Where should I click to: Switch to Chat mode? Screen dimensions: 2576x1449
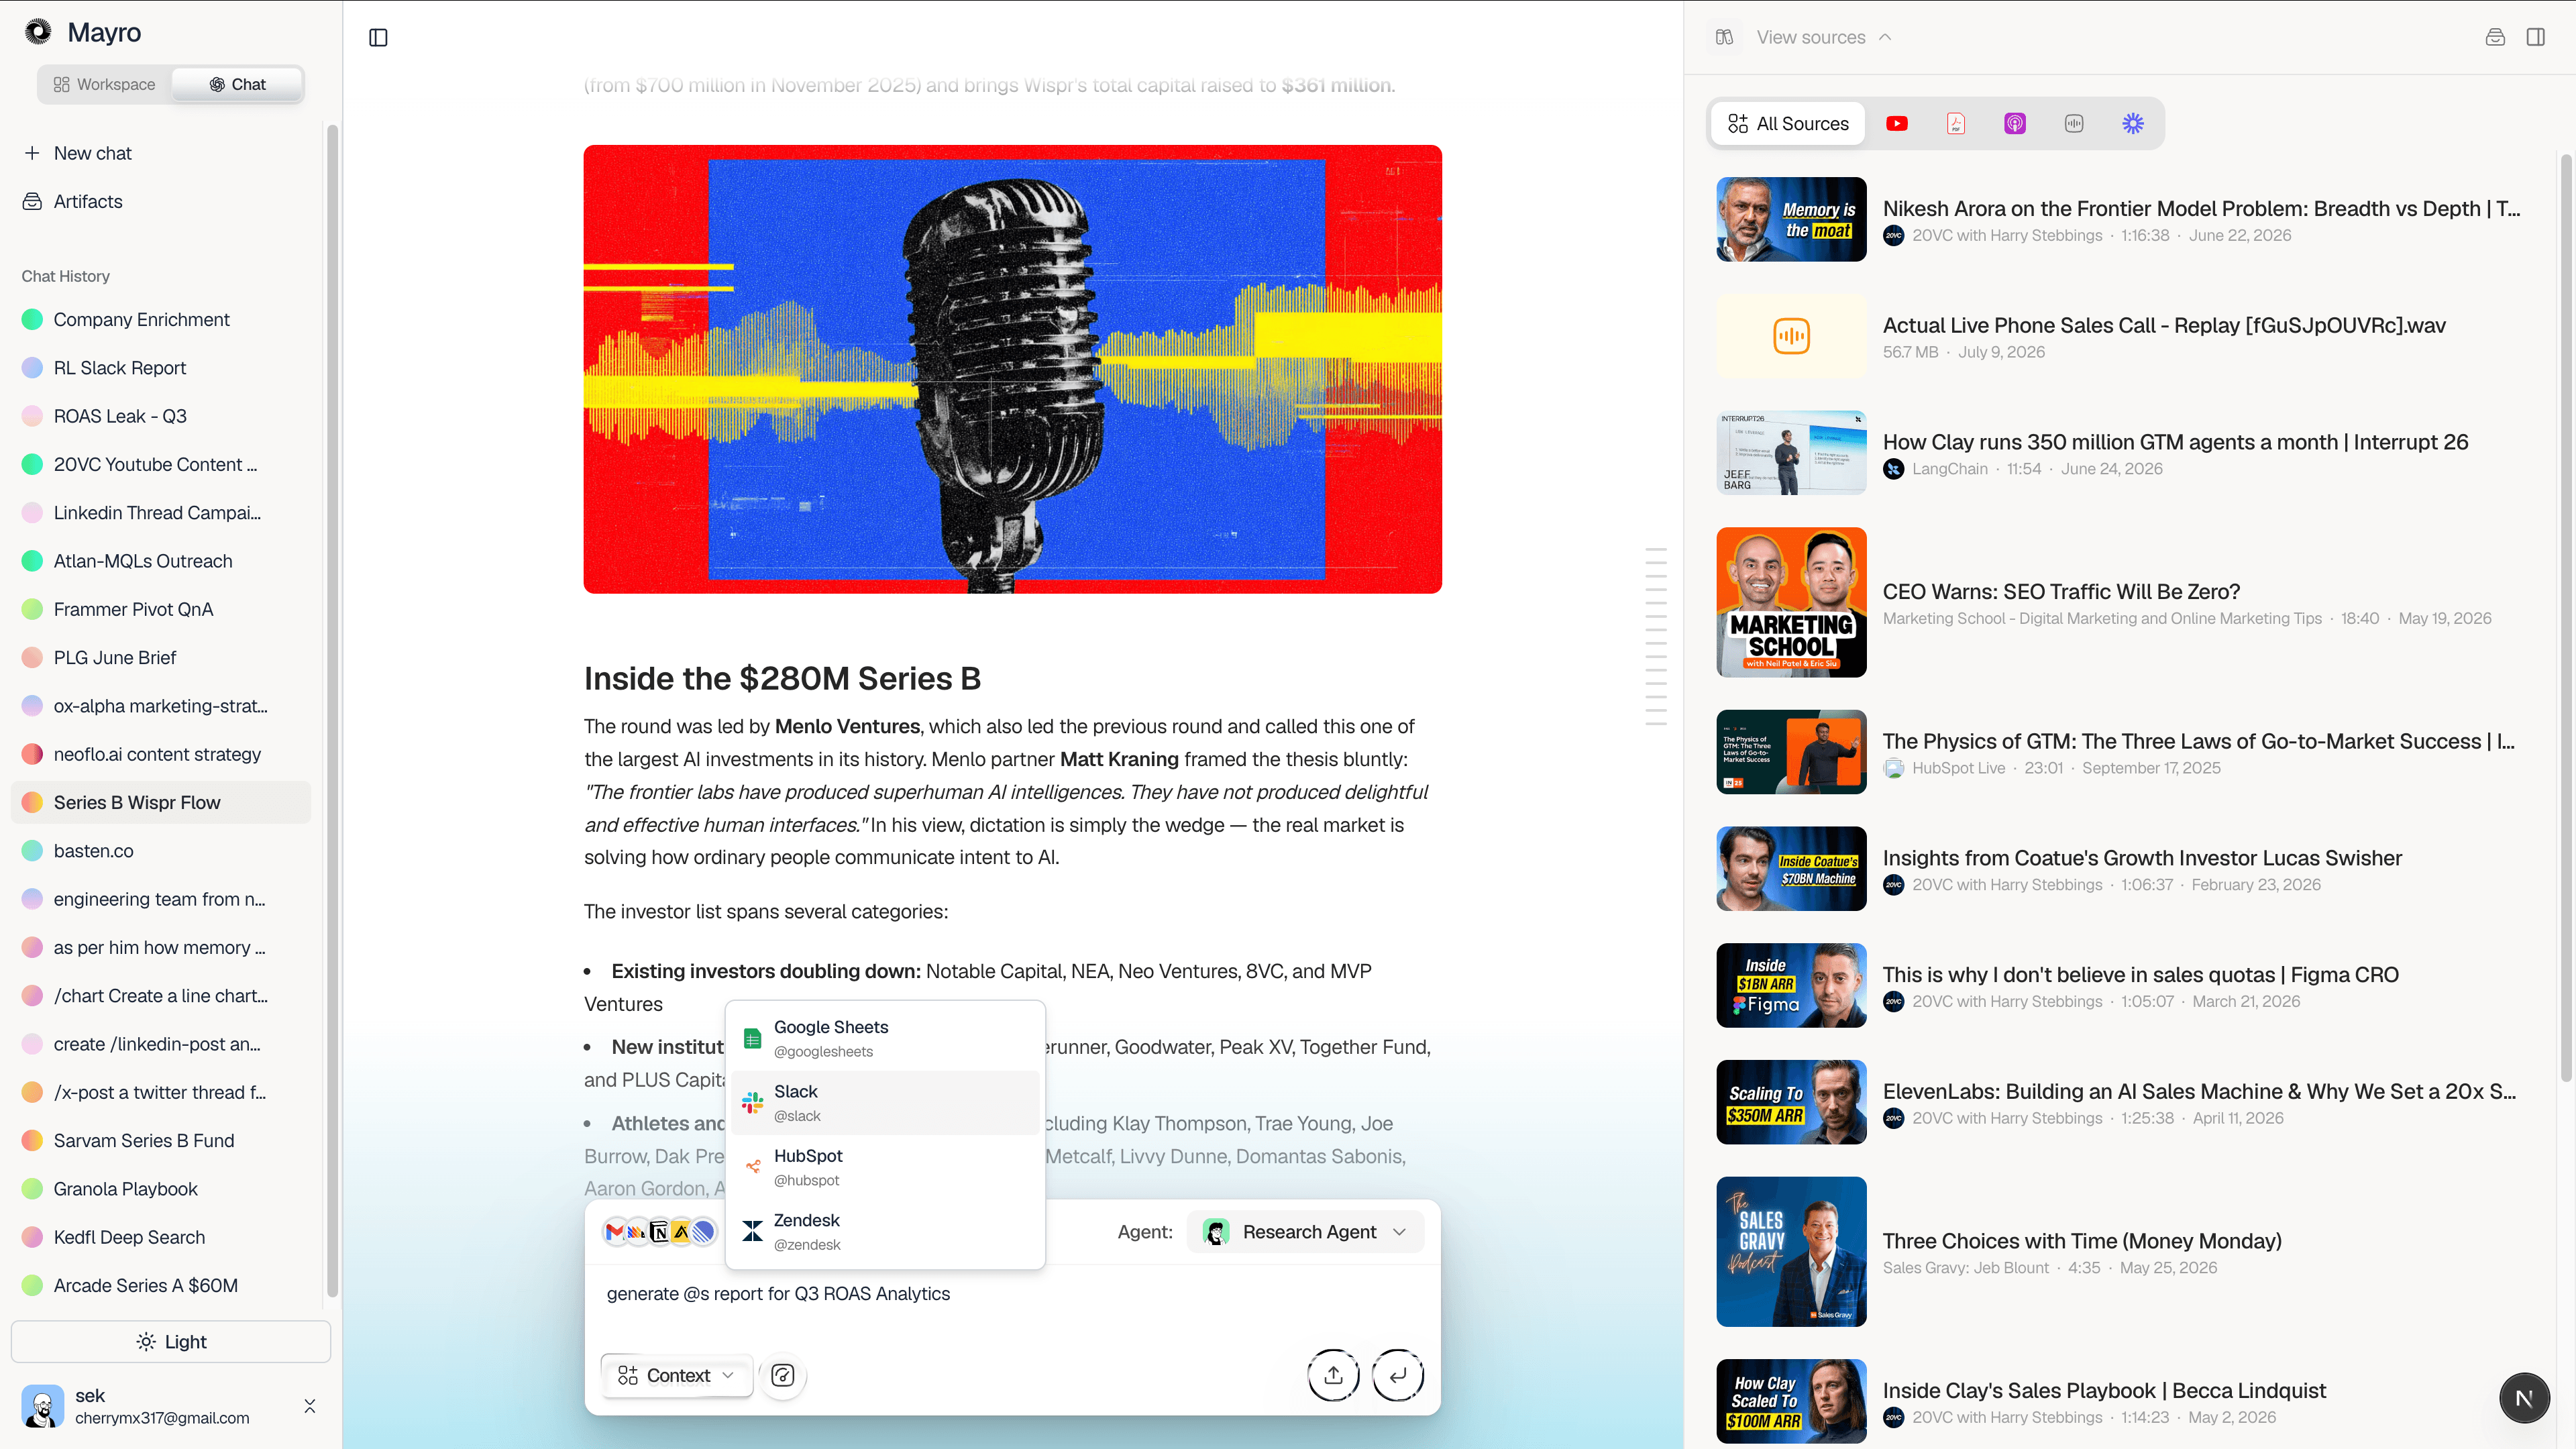point(237,84)
